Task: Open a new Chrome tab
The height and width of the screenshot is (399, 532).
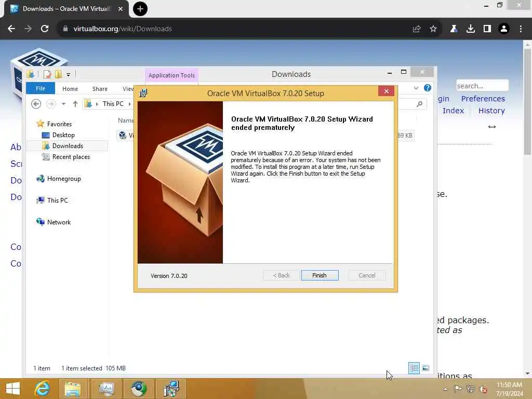Action: click(140, 9)
